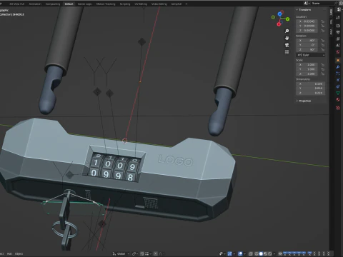Open the Modifiers wrench properties tab
The height and width of the screenshot is (257, 343).
click(338, 67)
